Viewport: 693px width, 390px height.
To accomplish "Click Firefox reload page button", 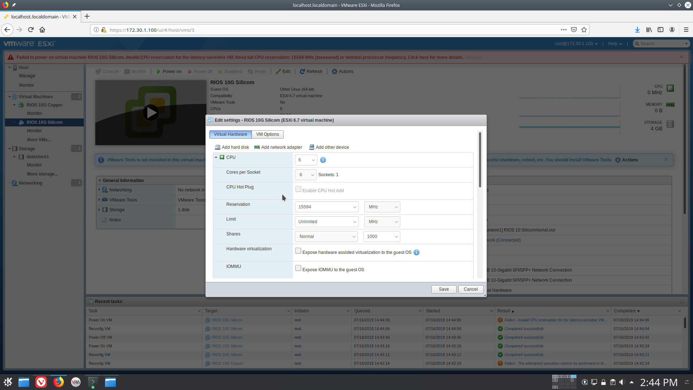I will (31, 30).
